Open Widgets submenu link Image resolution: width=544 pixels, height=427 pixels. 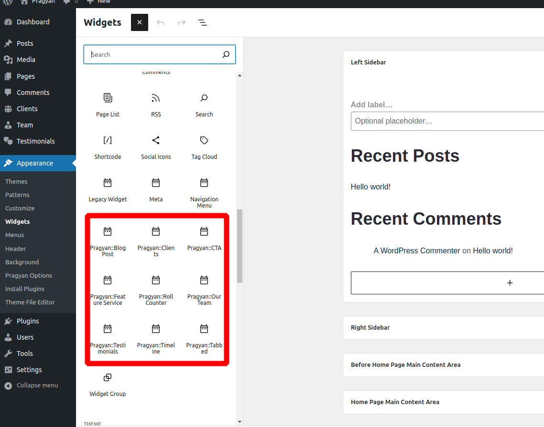tap(17, 222)
